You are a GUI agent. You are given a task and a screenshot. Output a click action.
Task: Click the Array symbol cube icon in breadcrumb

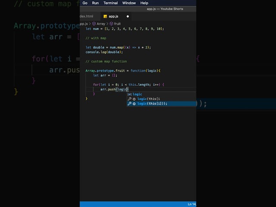(94, 24)
